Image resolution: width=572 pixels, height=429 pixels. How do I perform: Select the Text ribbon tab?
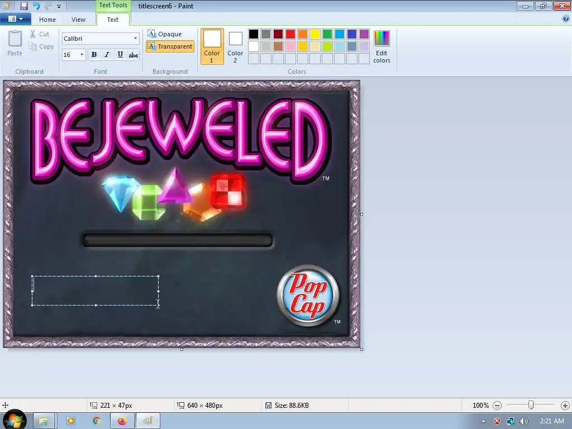[113, 20]
